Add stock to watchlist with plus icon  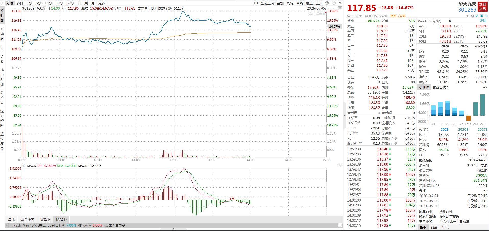tap(486, 16)
